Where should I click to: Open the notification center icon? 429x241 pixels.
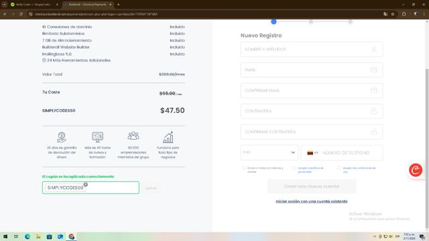pos(422,236)
